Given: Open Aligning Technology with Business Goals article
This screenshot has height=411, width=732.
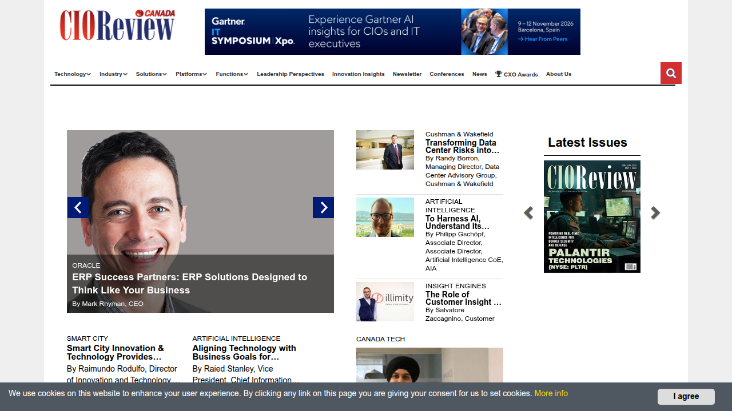Looking at the screenshot, I should point(244,352).
